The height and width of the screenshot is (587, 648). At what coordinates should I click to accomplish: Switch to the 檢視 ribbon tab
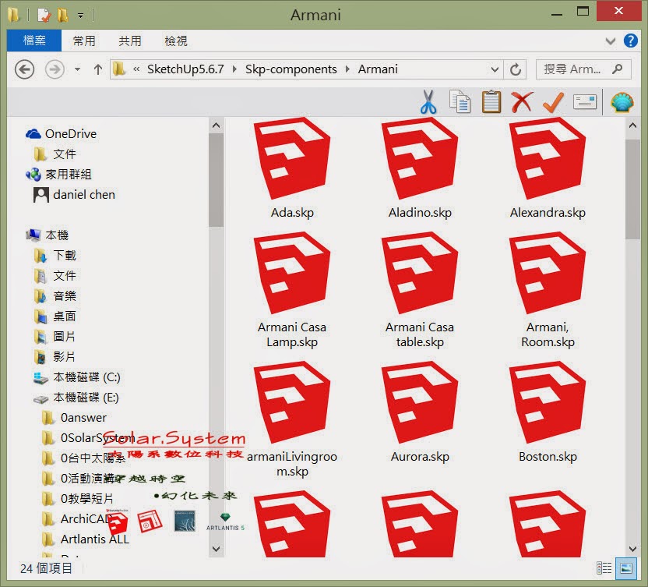[176, 41]
